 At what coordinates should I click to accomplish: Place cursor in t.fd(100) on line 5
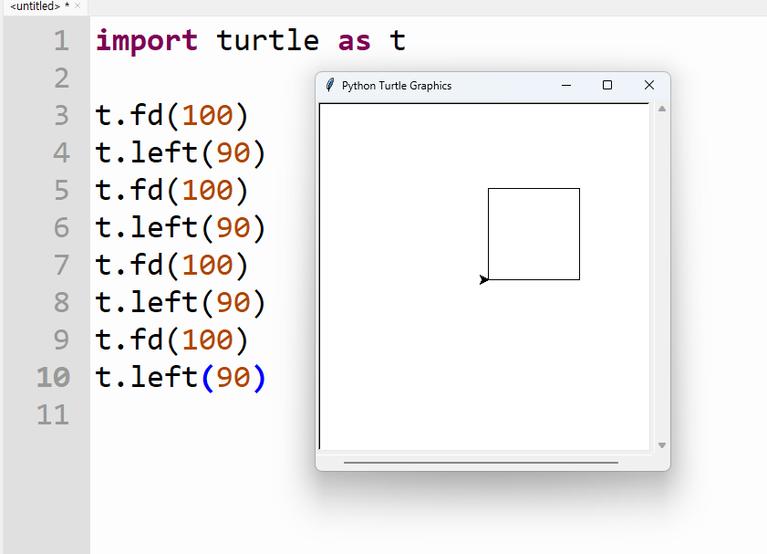pyautogui.click(x=171, y=190)
